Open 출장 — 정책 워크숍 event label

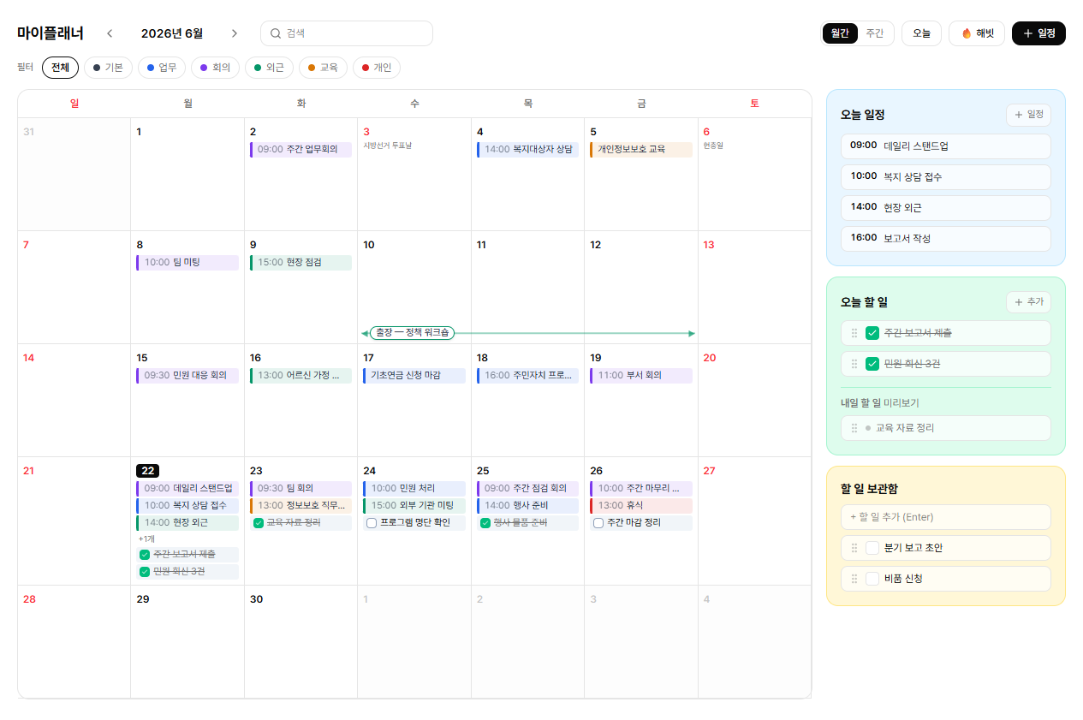pyautogui.click(x=413, y=333)
